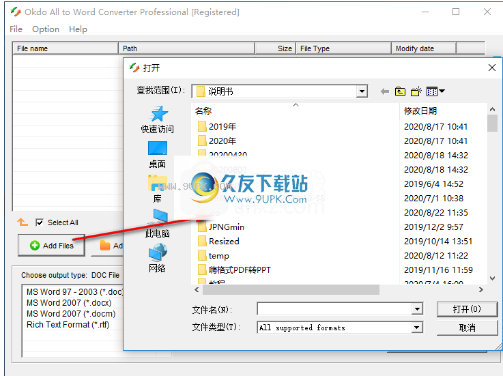Create a new folder
Viewport: 503px width, 376px height.
416,91
